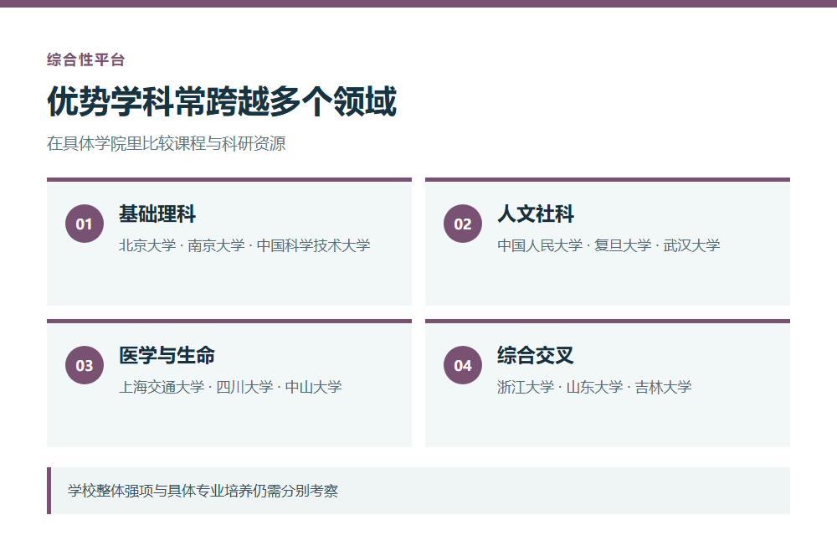
Task: Click the subtitle 在具体学院里比较课程与科研资源
Action: [x=167, y=143]
